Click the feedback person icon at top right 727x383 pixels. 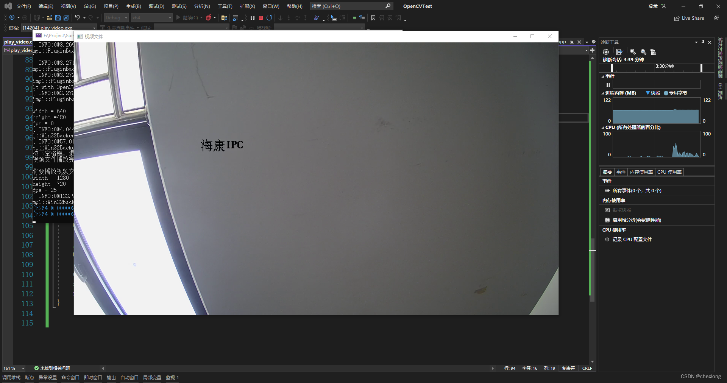click(x=716, y=18)
